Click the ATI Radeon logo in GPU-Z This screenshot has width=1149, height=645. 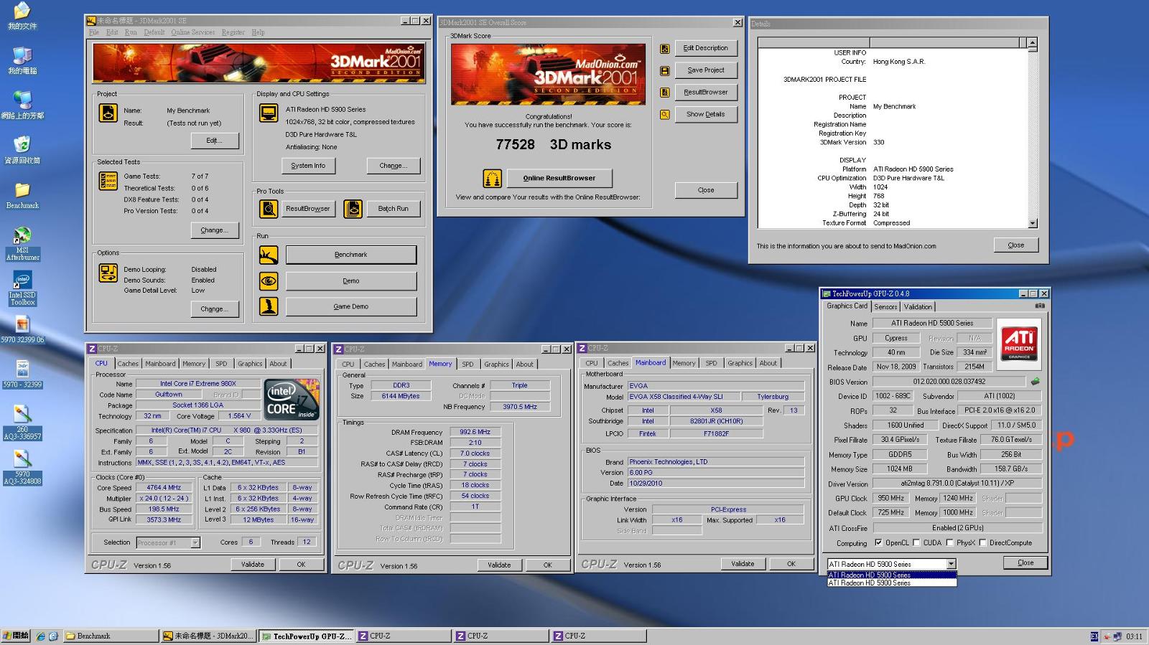click(x=1018, y=344)
